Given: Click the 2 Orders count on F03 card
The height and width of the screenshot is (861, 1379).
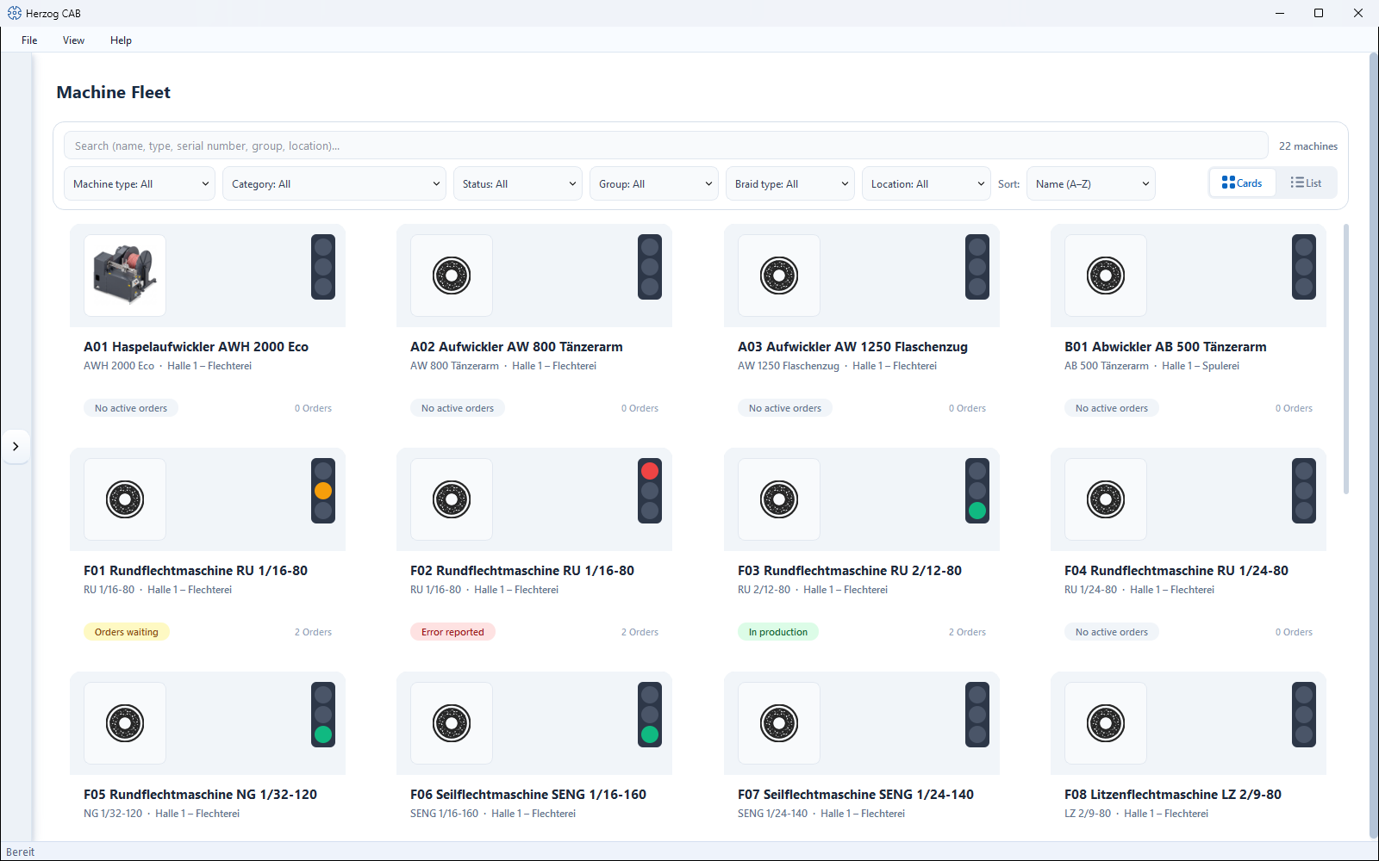Looking at the screenshot, I should pyautogui.click(x=967, y=632).
